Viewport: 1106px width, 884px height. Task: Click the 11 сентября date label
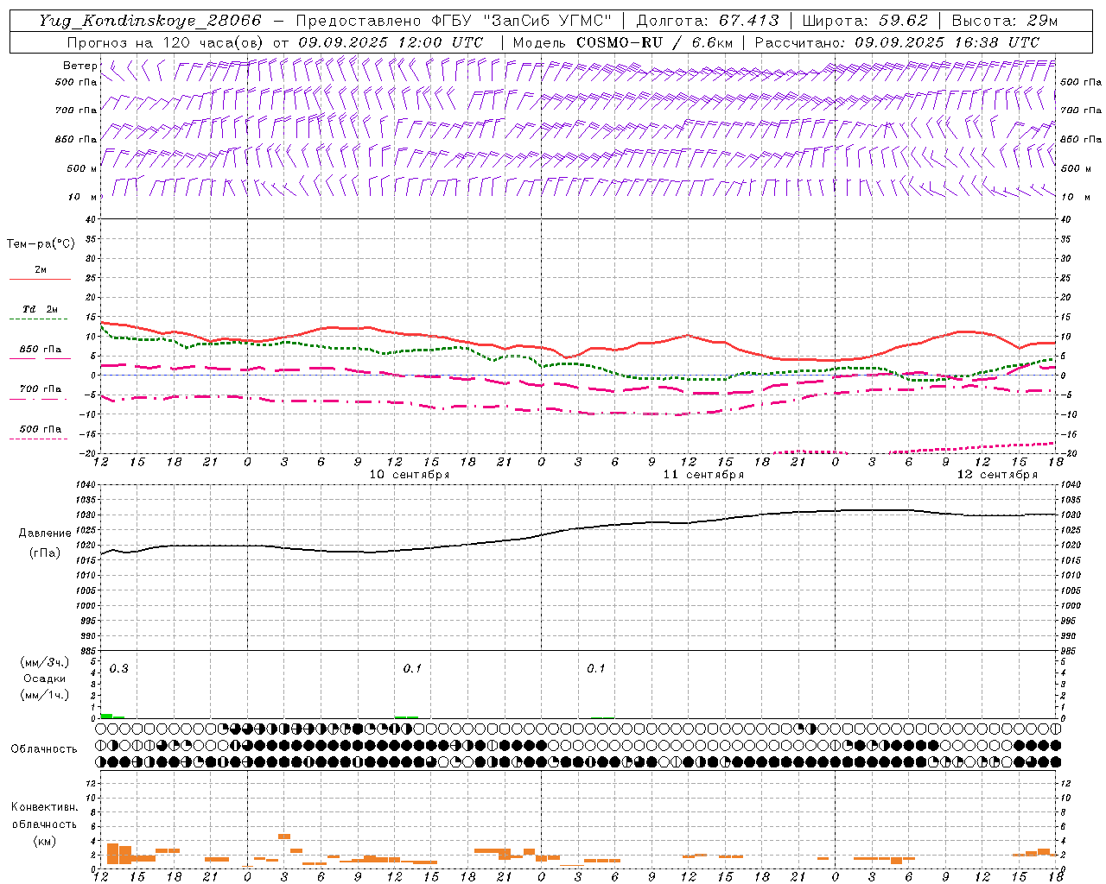coord(703,475)
